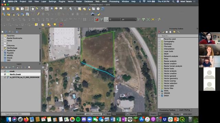Click the Zoom In magnifier tool
This screenshot has height=123, width=220.
coord(42,9)
